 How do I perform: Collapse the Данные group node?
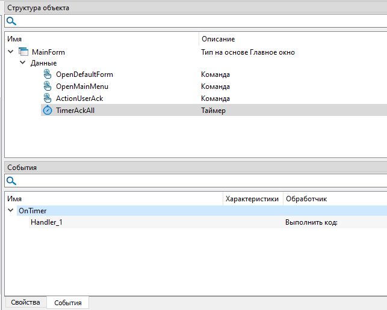pos(23,63)
